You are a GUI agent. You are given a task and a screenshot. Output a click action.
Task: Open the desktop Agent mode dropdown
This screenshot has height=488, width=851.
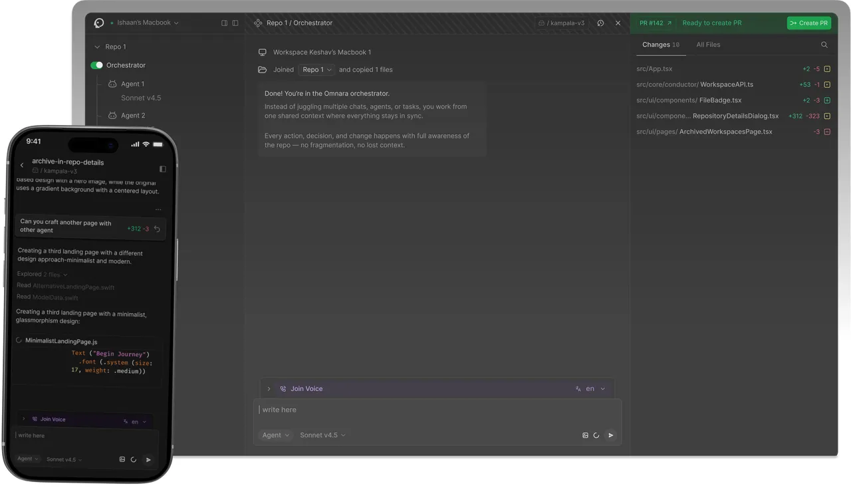(x=275, y=435)
